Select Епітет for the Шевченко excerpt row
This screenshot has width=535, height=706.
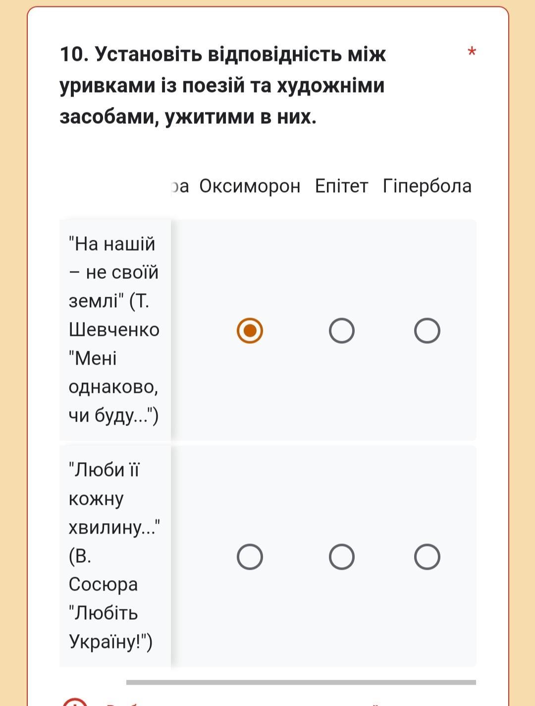pyautogui.click(x=341, y=330)
